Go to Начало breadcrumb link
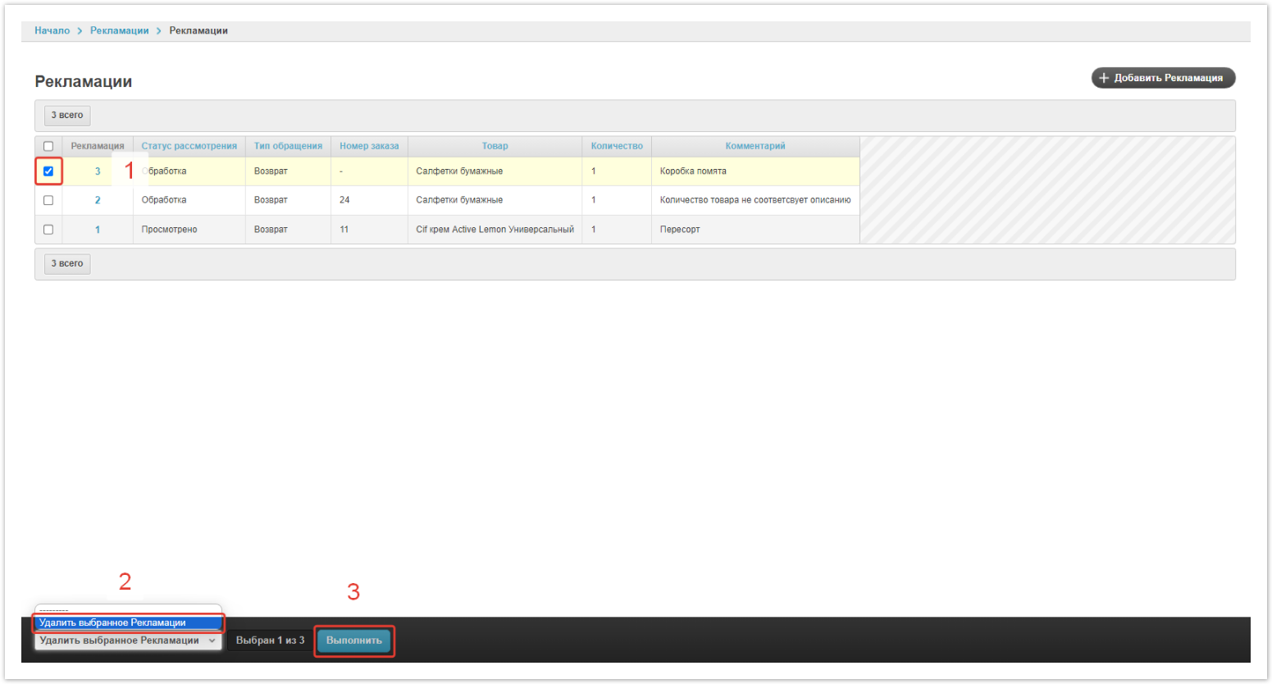This screenshot has height=684, width=1272. (52, 30)
